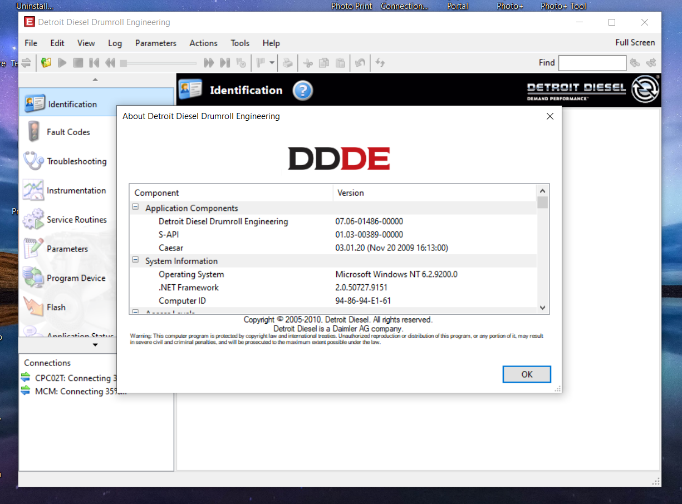Click the fast-forward playback button
Screen dimensions: 682x504
tap(209, 63)
